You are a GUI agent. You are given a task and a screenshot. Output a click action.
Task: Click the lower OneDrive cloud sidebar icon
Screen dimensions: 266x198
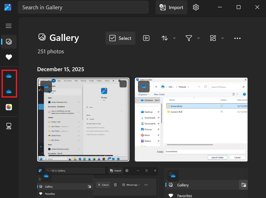pyautogui.click(x=9, y=91)
